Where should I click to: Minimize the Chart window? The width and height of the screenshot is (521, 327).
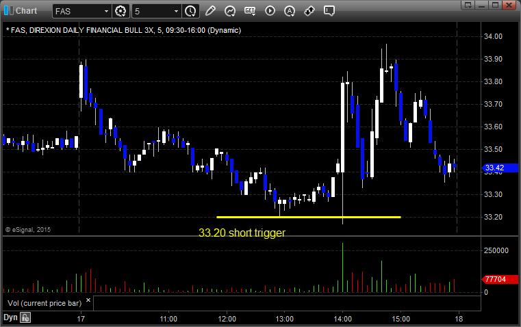pos(482,5)
